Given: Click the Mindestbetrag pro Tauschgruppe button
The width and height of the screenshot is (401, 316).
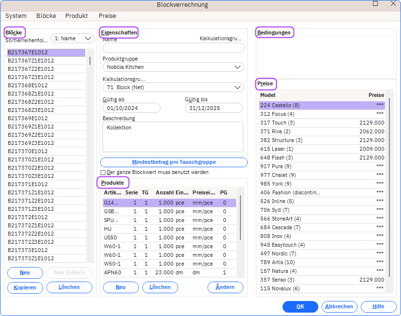Looking at the screenshot, I should tap(174, 162).
